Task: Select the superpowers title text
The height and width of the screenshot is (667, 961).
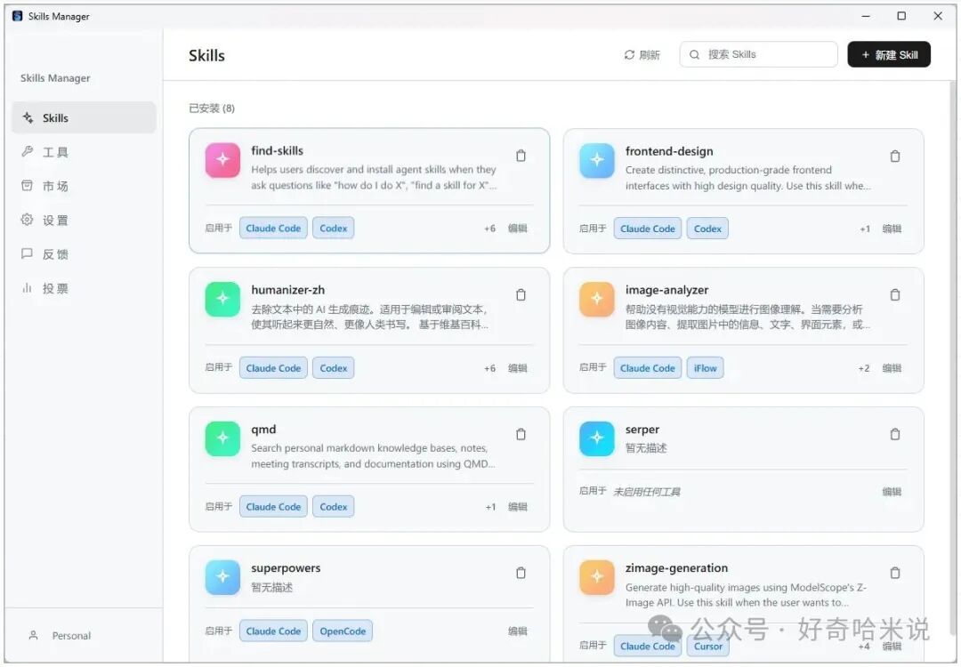Action: point(286,567)
